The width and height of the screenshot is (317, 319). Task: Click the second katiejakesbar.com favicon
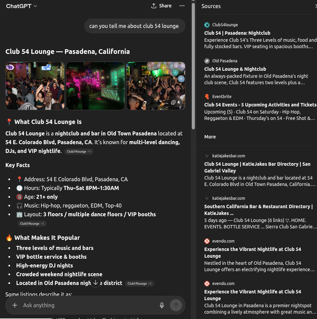point(207,198)
